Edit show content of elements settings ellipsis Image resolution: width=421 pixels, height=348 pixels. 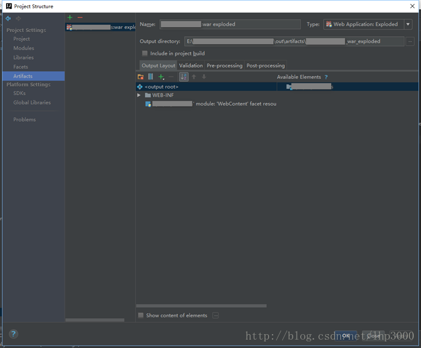pyautogui.click(x=215, y=315)
